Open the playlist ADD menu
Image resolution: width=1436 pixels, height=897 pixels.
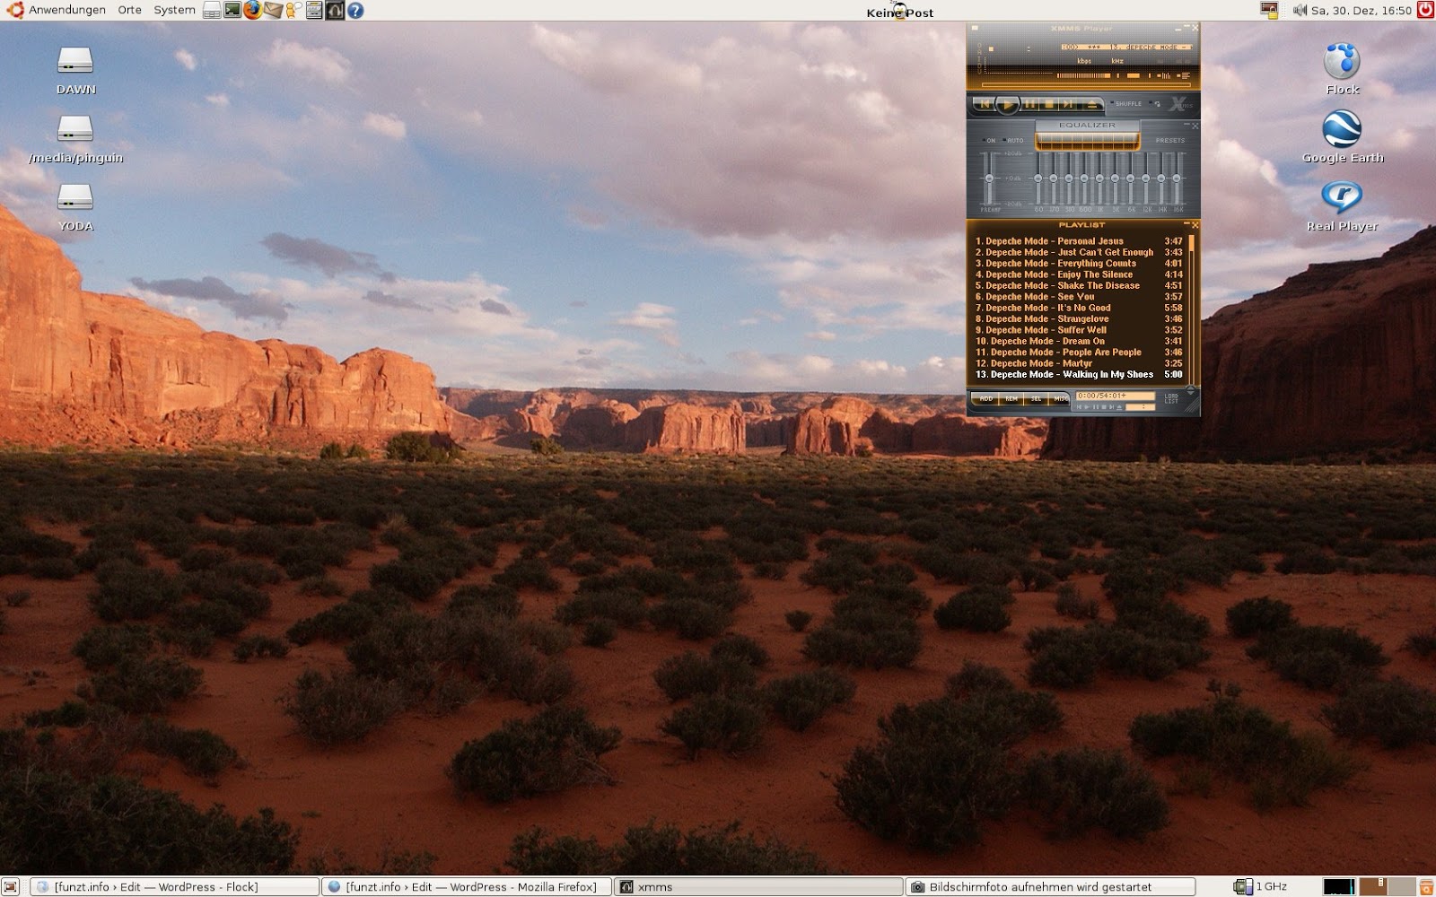click(985, 398)
